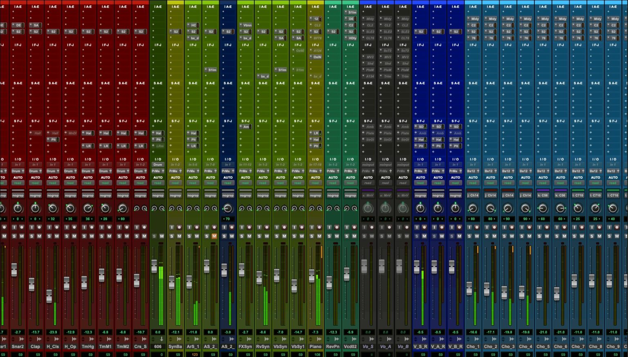Screen dimensions: 628x357
Task: Click the 606 track volume fader
Action: (x=154, y=266)
